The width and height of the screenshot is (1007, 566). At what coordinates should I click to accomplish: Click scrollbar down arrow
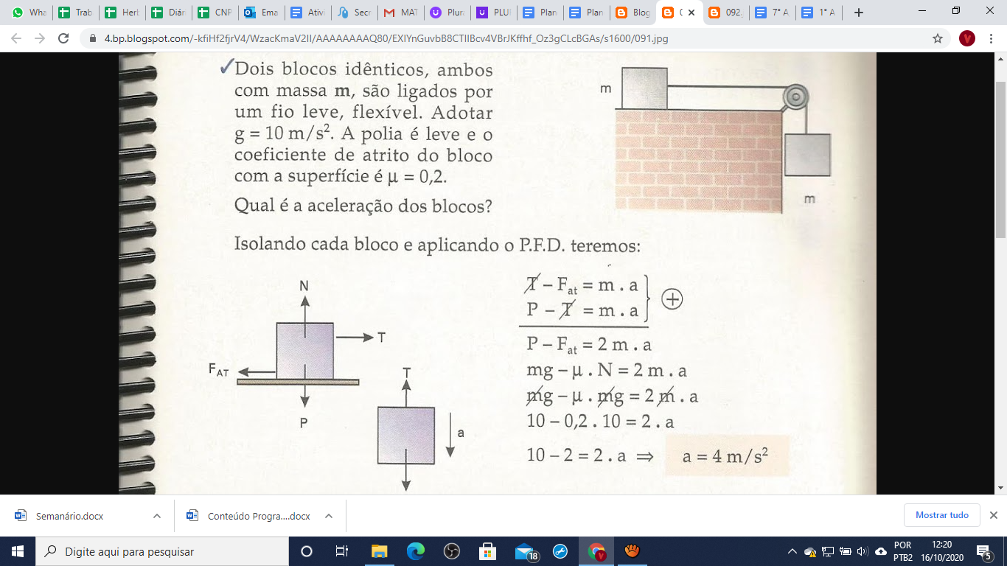[1000, 488]
